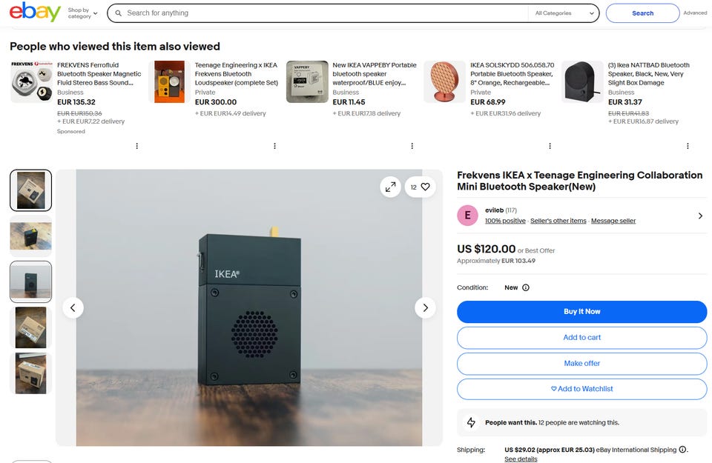This screenshot has width=712, height=463.
Task: Expand the Shop by category menu
Action: coord(82,13)
